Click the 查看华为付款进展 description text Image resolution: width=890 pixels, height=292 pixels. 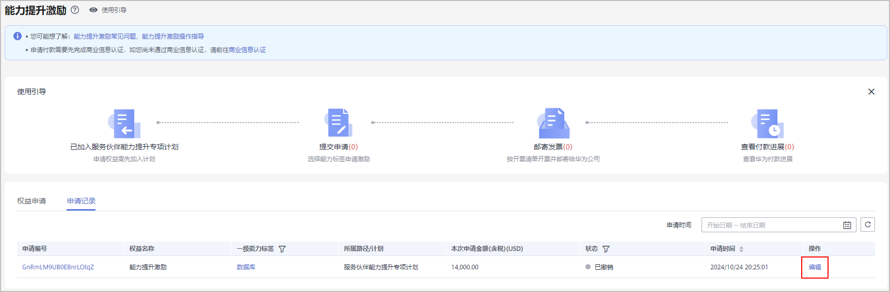pos(768,159)
